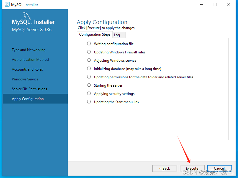The image size is (238, 178).
Task: Select the Initializing database step indicator
Action: tap(89, 69)
